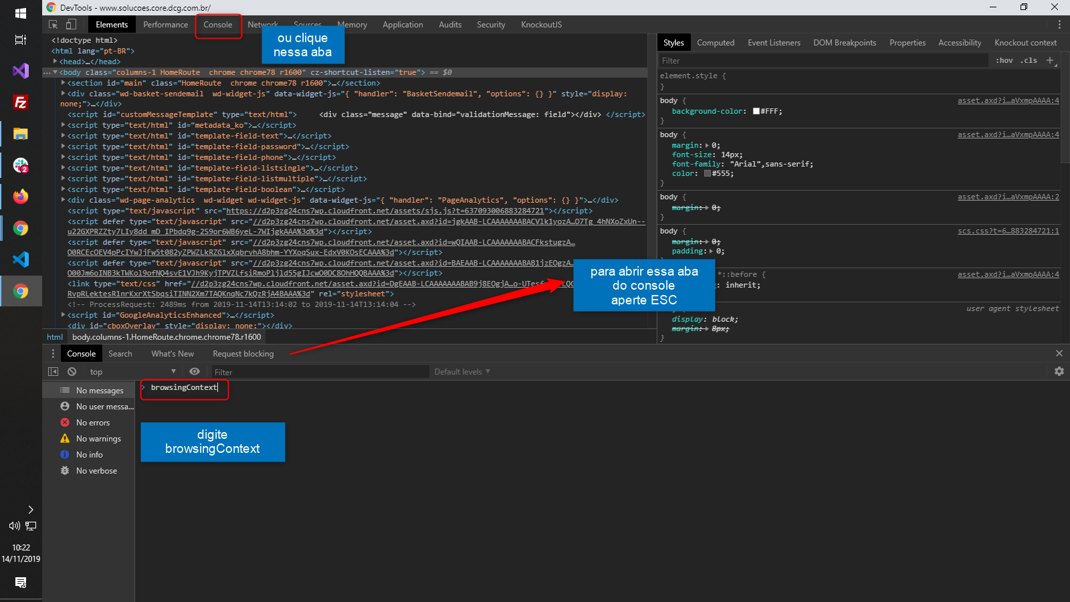Add new style rule plus icon
Screen dimensions: 1070x602
tap(1050, 60)
